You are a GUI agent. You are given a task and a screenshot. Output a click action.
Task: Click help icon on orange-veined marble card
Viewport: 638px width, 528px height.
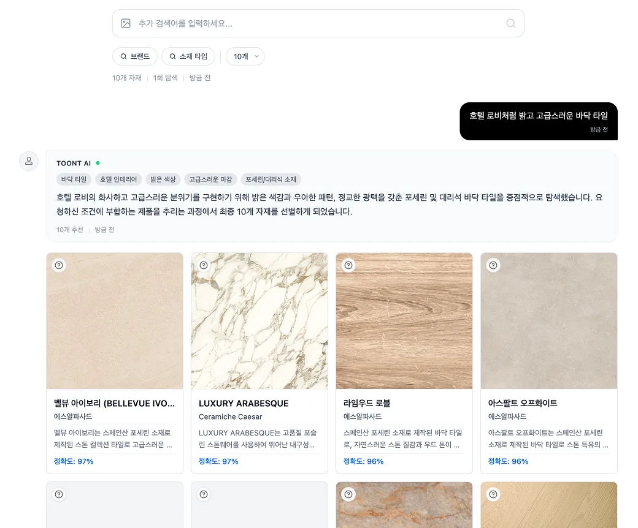click(x=348, y=494)
